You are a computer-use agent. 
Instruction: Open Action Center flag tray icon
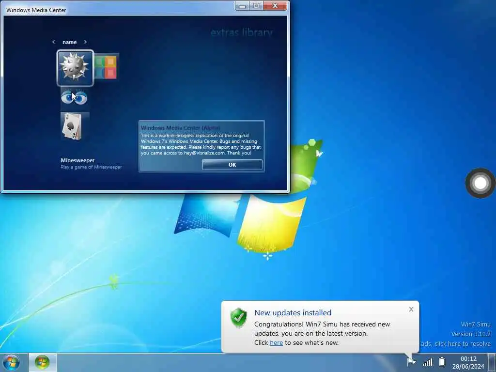coord(411,361)
